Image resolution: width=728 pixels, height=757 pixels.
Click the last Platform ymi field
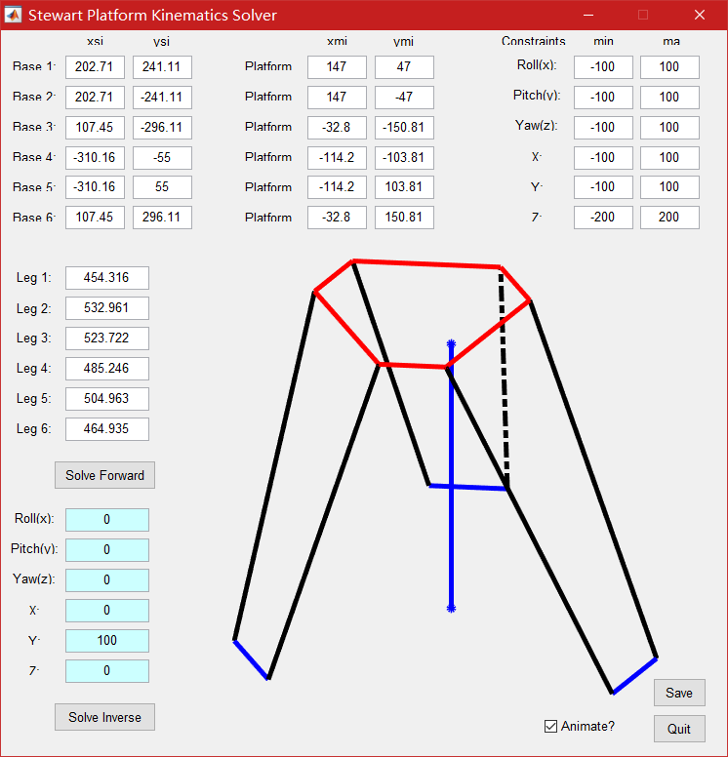click(404, 218)
